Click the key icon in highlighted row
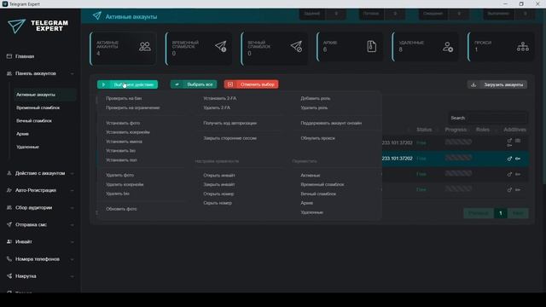Screen dimensions: 546x307 pos(518,159)
